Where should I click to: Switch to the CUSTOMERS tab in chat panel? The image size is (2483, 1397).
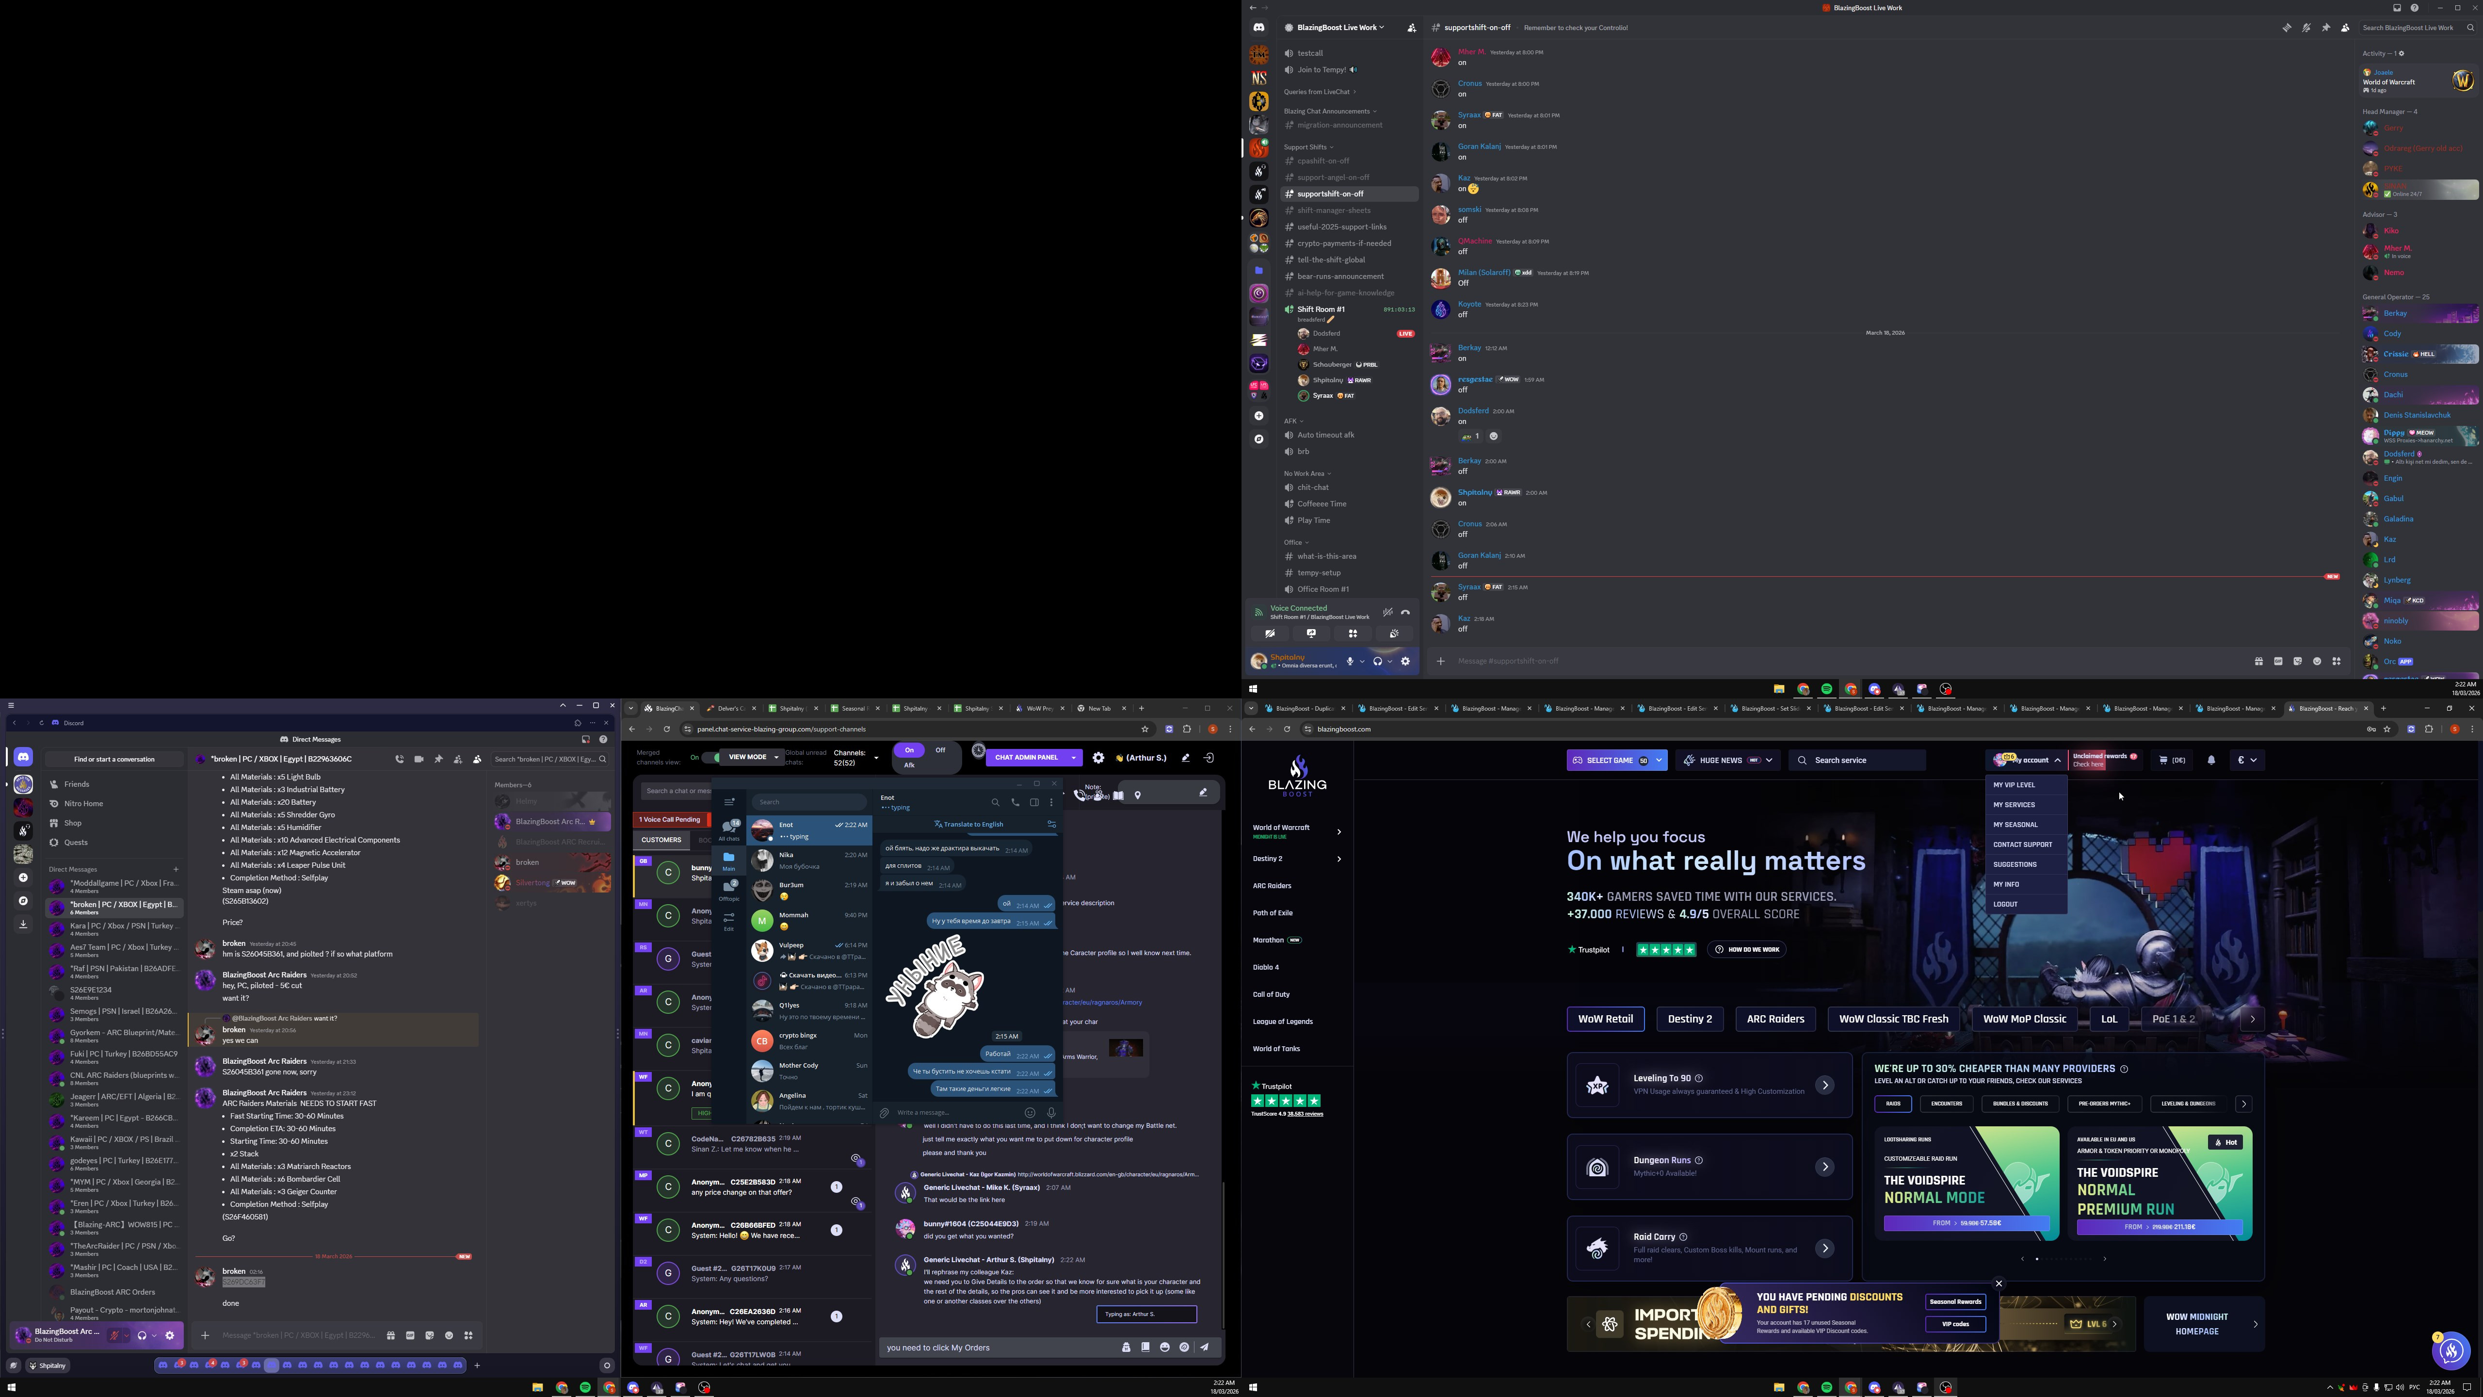(x=661, y=840)
